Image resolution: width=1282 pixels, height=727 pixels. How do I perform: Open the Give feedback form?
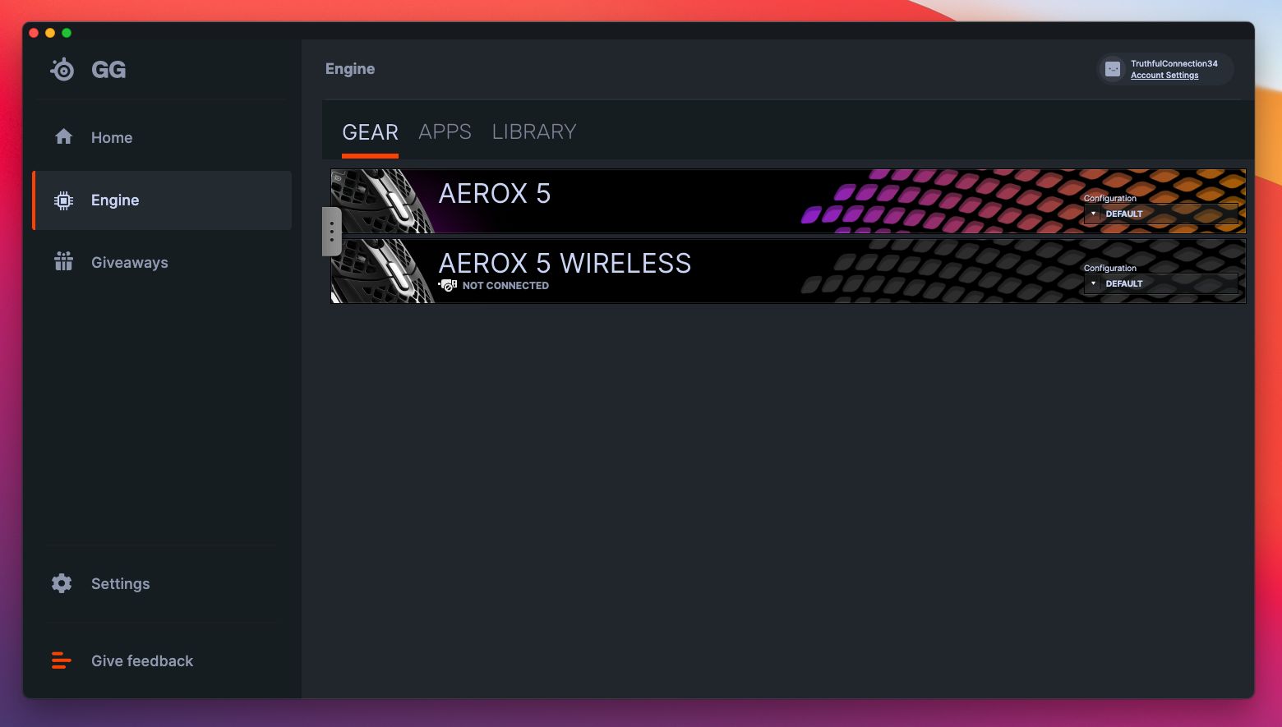[x=162, y=661]
